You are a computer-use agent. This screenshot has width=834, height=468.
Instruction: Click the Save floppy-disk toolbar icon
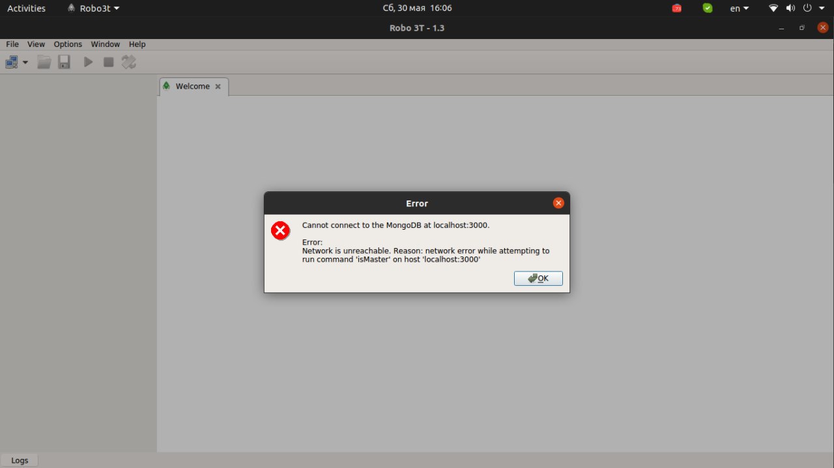click(x=64, y=62)
